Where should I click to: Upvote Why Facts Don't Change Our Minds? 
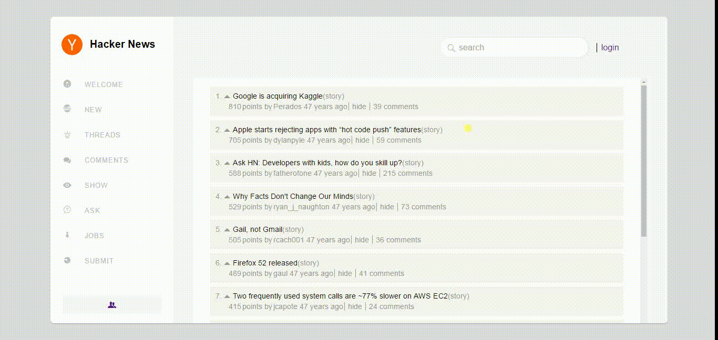pyautogui.click(x=227, y=197)
